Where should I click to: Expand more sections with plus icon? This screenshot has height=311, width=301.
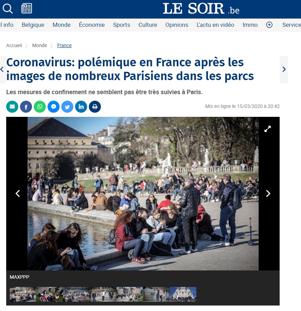(x=269, y=25)
